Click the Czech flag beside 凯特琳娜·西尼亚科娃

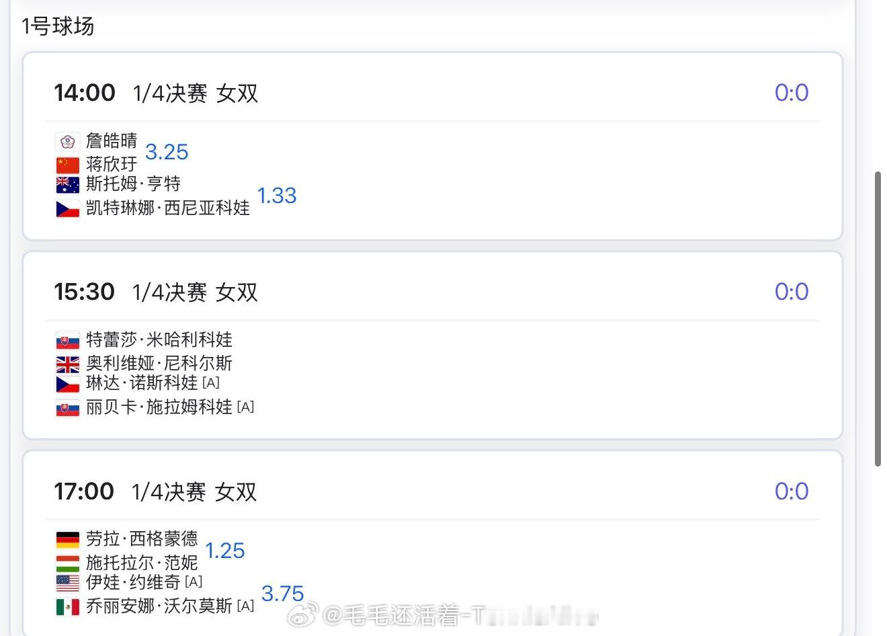point(67,208)
